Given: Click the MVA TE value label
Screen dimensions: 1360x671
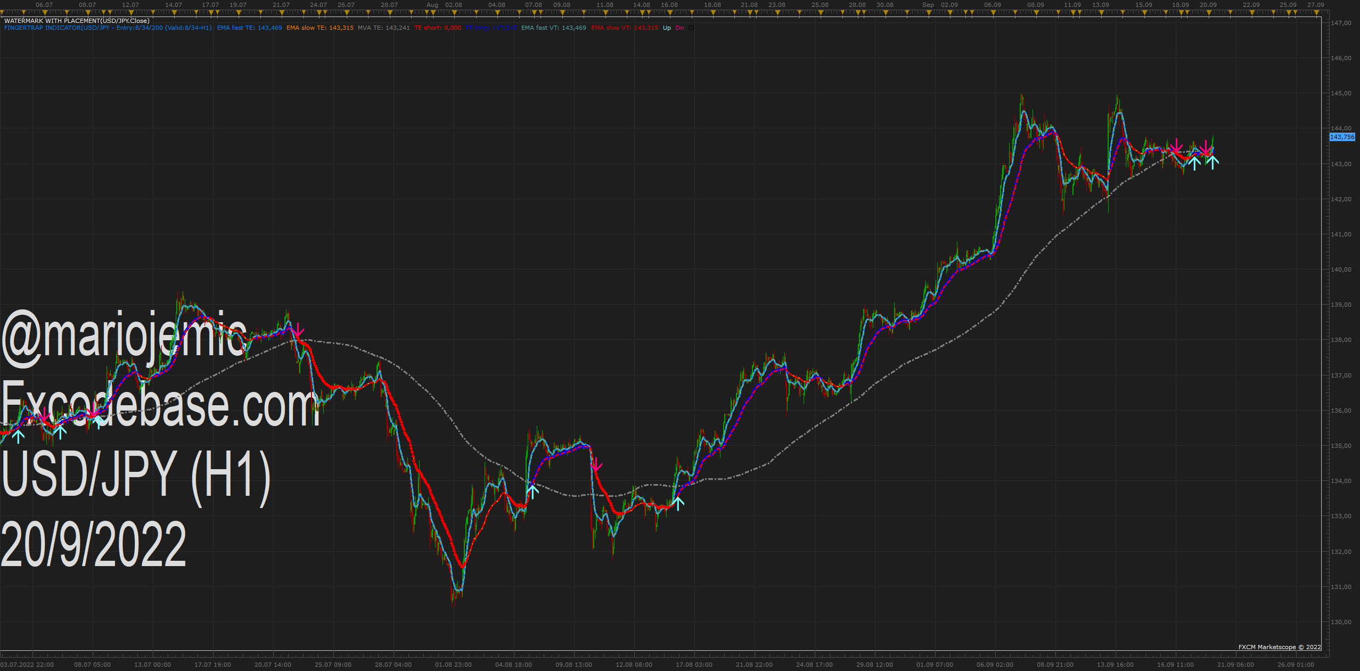Looking at the screenshot, I should tap(384, 28).
